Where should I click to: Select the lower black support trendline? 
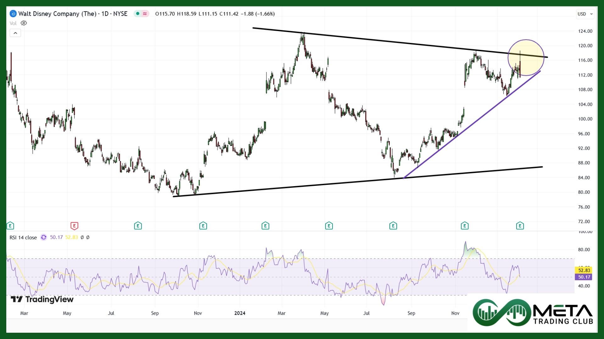[358, 182]
